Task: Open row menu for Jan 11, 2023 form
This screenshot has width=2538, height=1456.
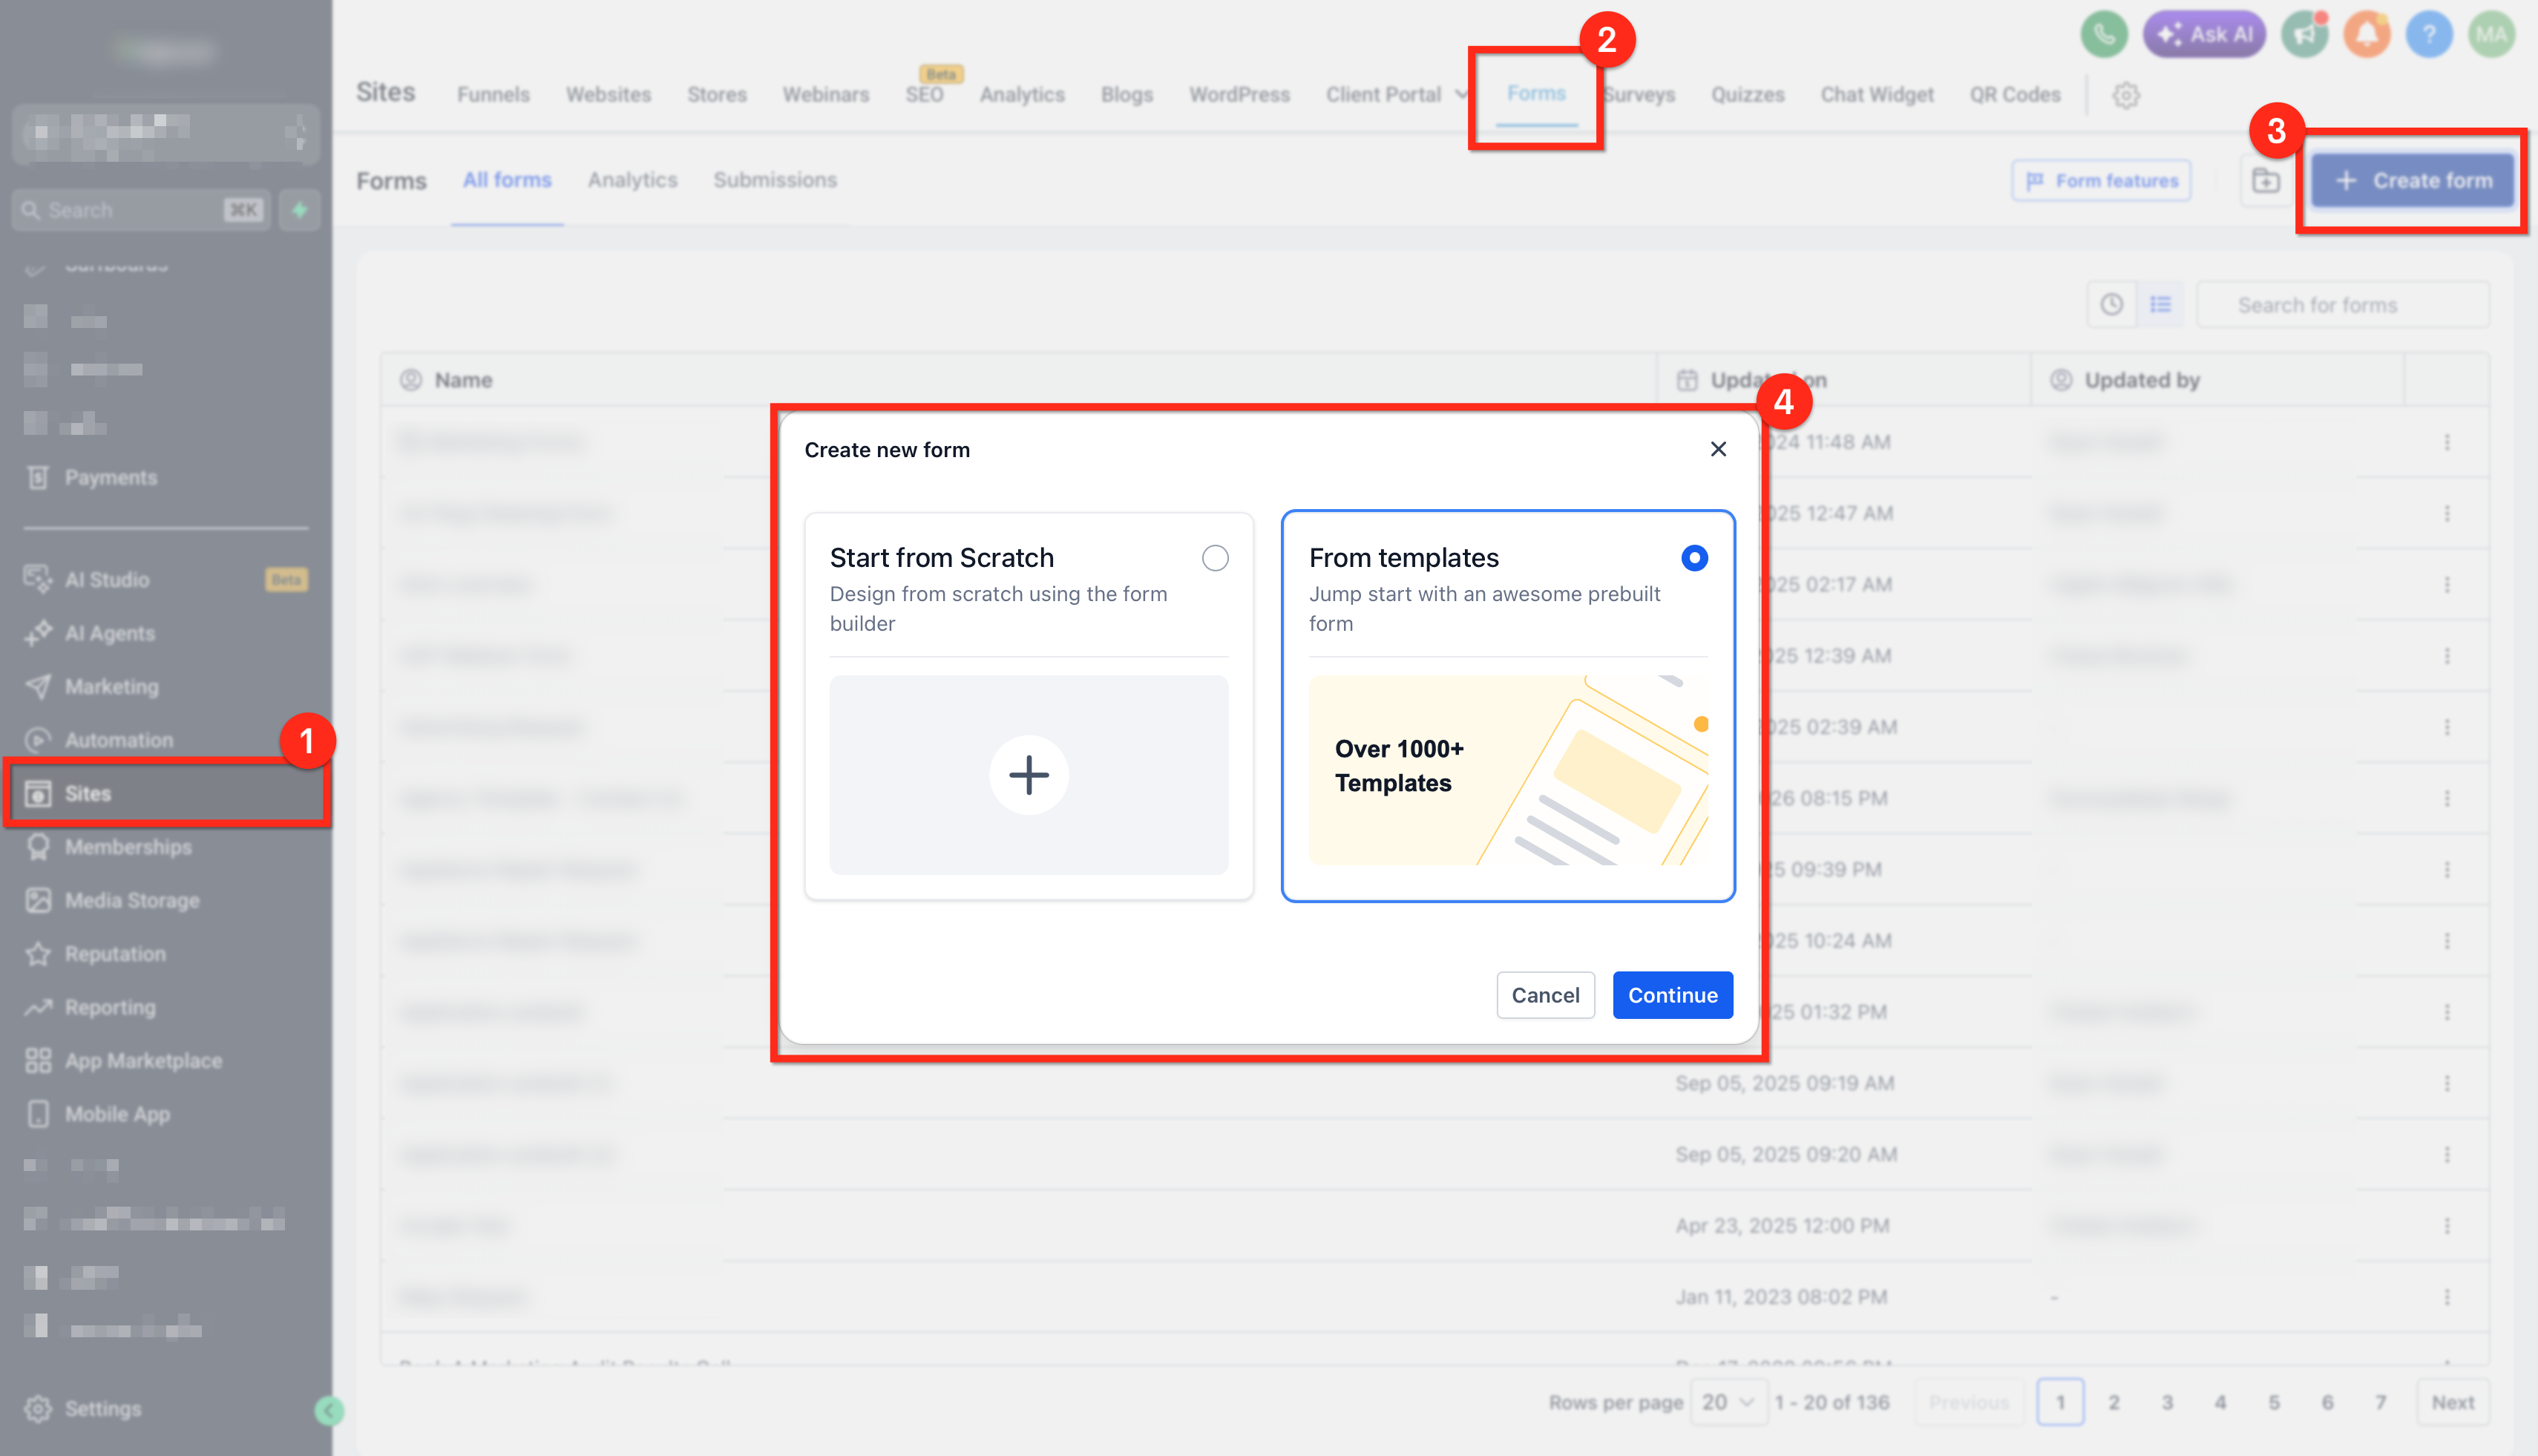Action: 2447,1297
